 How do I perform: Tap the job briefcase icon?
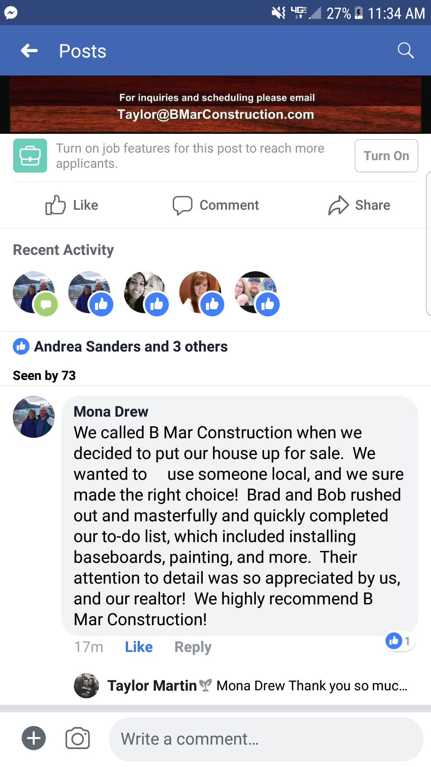[30, 155]
